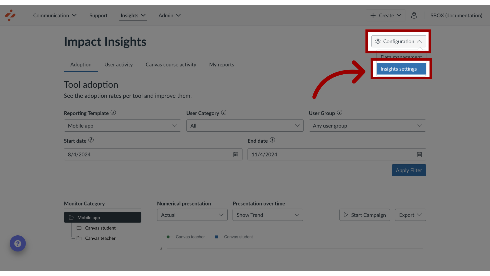Image resolution: width=490 pixels, height=276 pixels.
Task: Collapse the Configuration dropdown
Action: 399,41
